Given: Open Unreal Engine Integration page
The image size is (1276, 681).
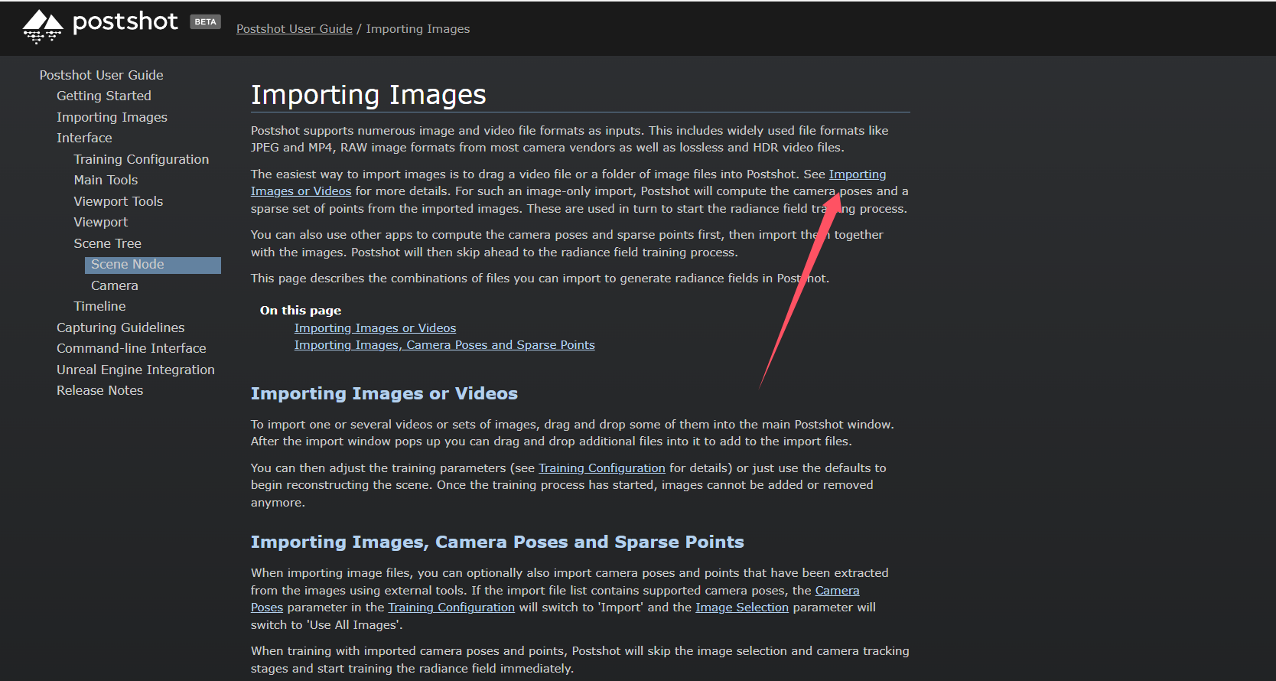Looking at the screenshot, I should coord(135,370).
